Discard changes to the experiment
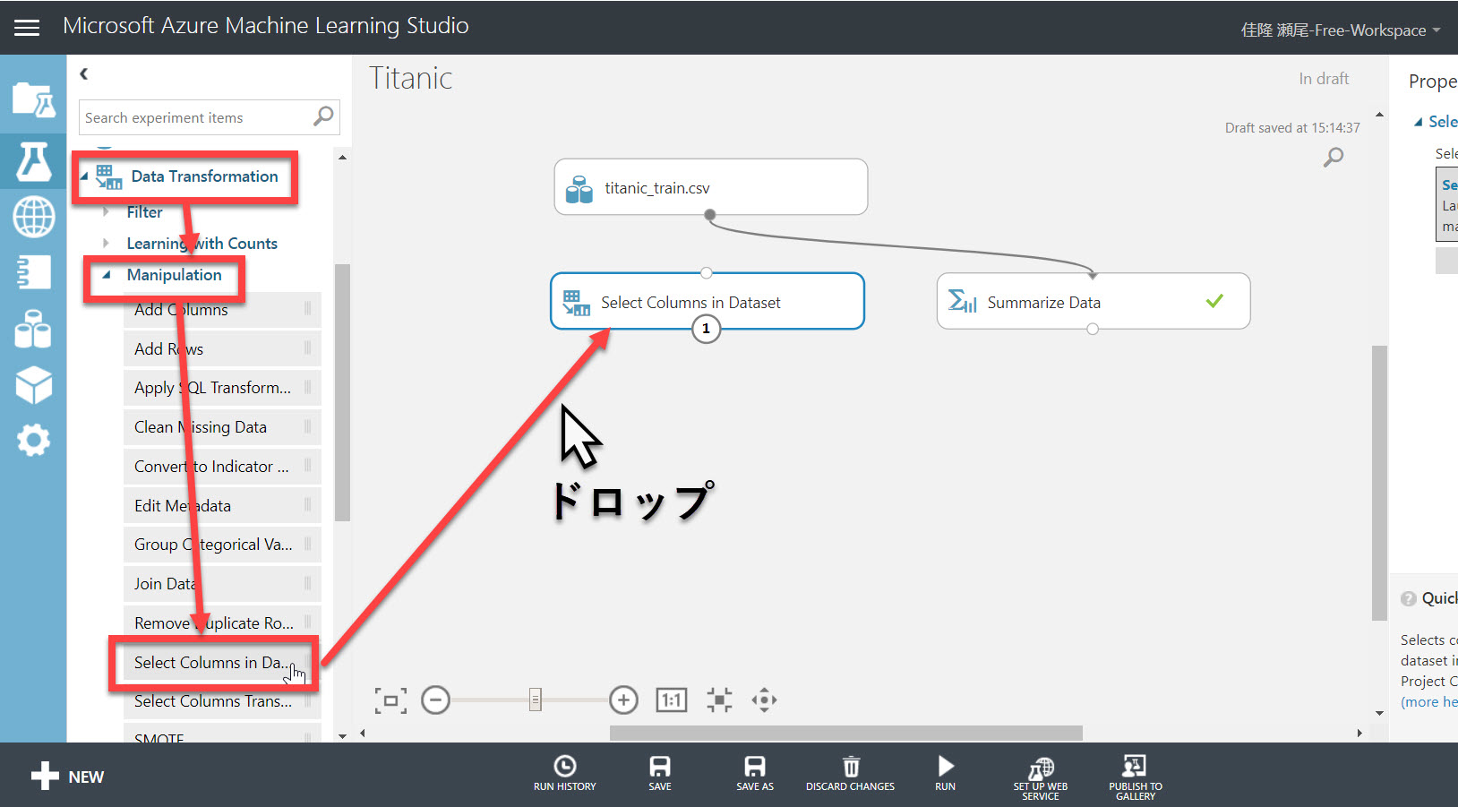The image size is (1458, 807). [850, 774]
